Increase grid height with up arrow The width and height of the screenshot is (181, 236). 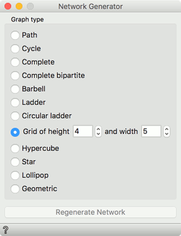coord(98,129)
